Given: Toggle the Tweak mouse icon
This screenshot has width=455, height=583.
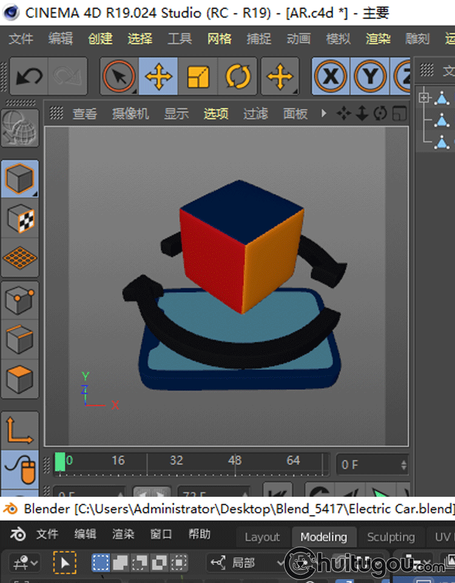Looking at the screenshot, I should 20,469.
